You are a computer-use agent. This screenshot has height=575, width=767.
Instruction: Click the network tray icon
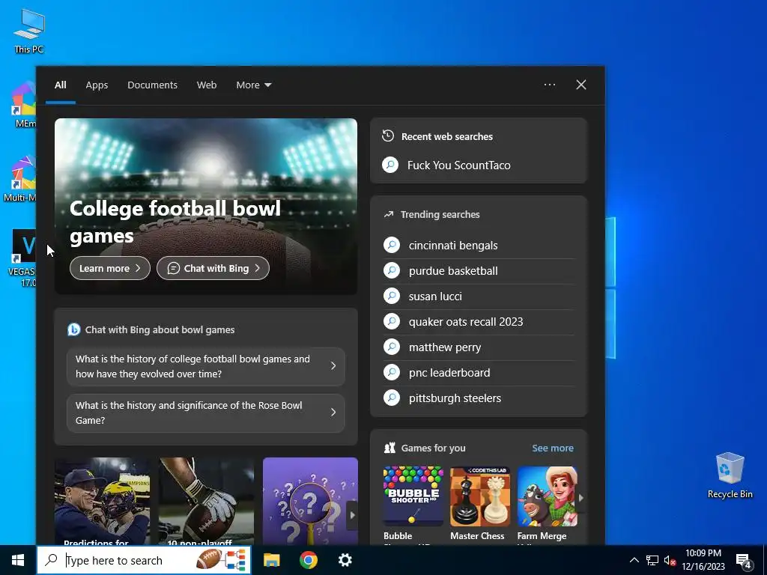[652, 560]
